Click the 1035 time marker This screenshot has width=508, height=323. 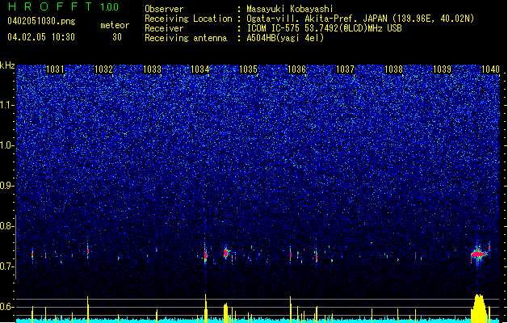pyautogui.click(x=249, y=69)
